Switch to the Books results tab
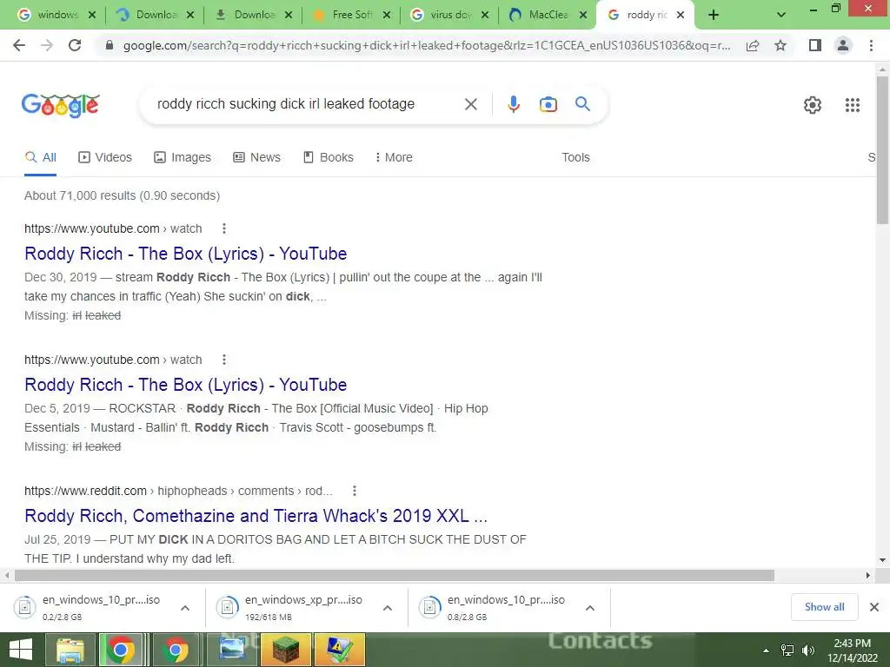Screen dimensions: 890x667 click(328, 158)
